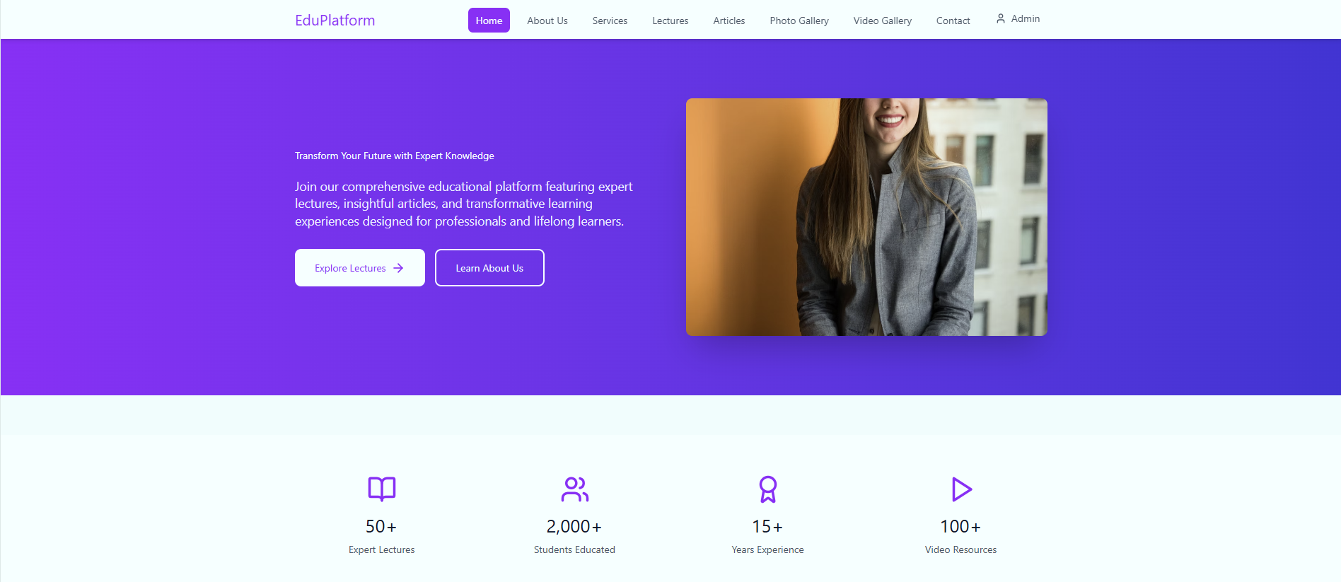
Task: Open the About Us page
Action: pos(547,21)
